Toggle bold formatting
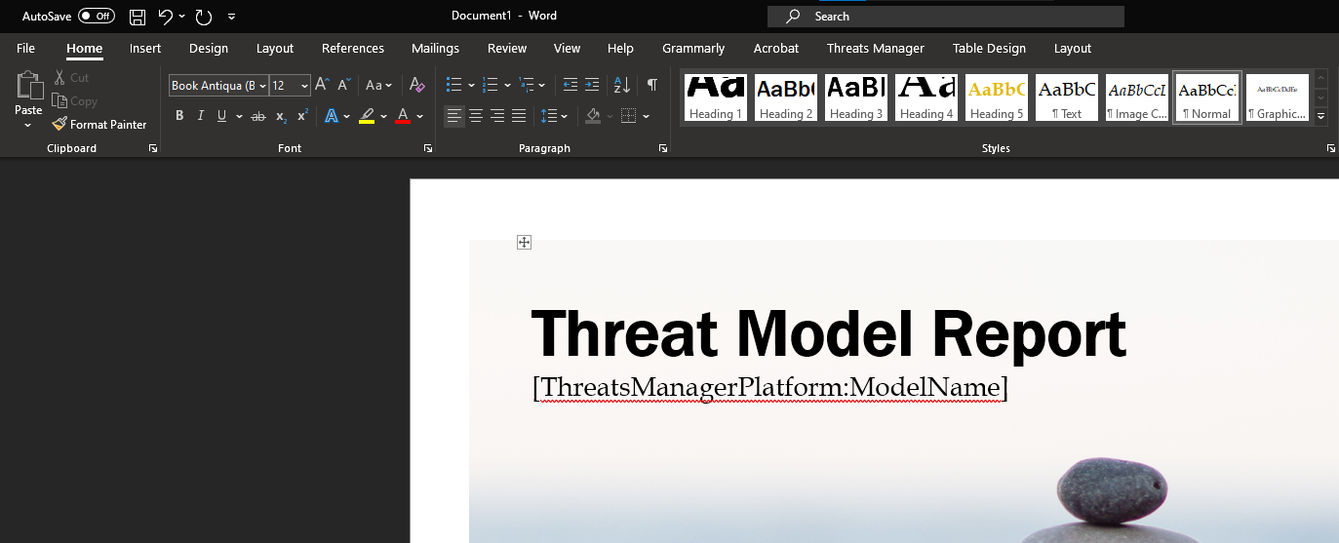This screenshot has width=1339, height=543. click(179, 116)
